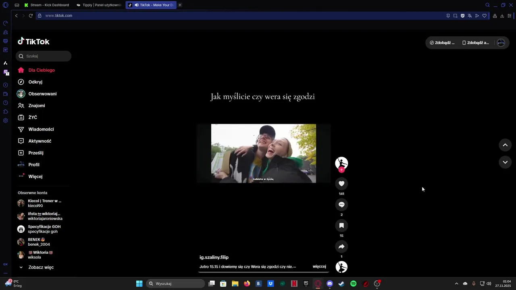Open wiktoriajaroniewska account
This screenshot has width=516, height=290.
click(x=40, y=216)
